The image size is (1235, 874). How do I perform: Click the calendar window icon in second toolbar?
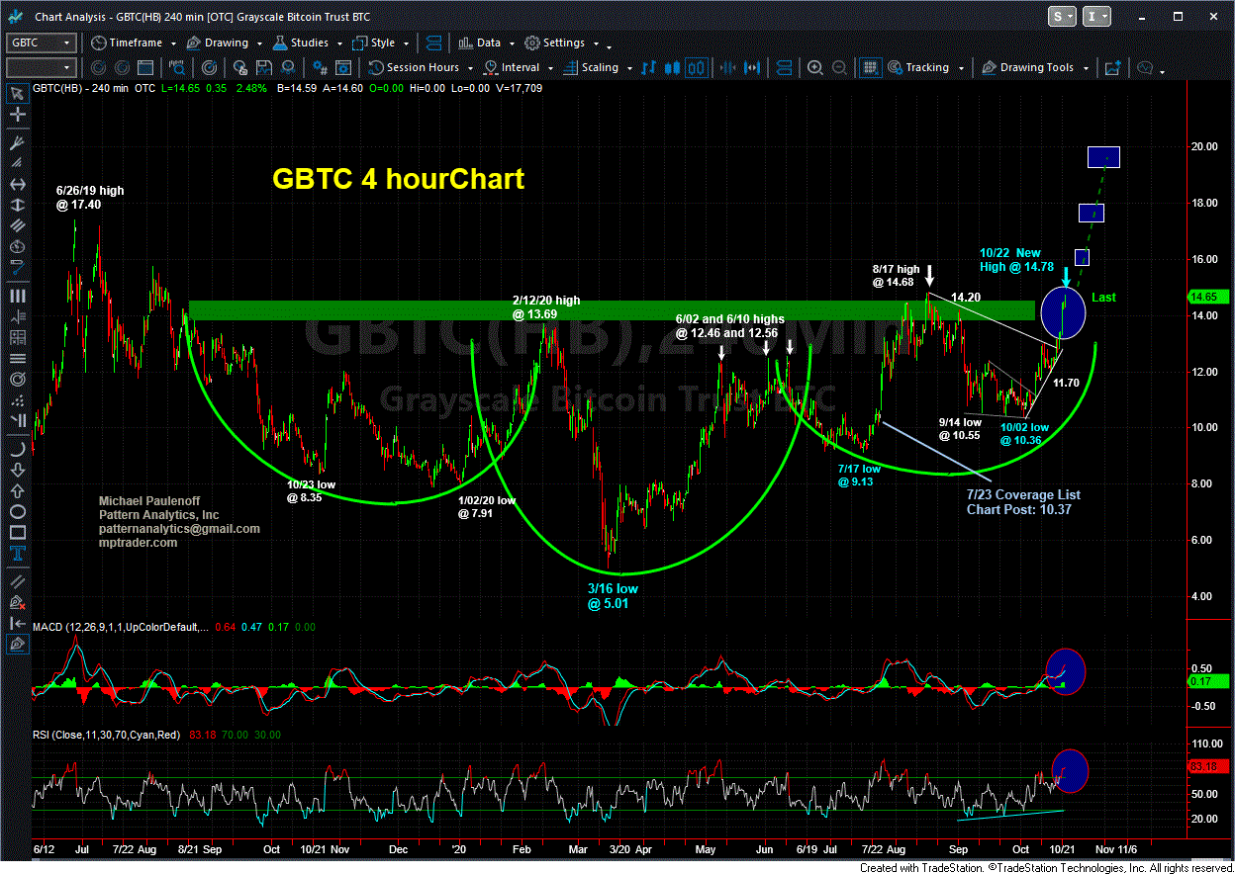point(144,67)
